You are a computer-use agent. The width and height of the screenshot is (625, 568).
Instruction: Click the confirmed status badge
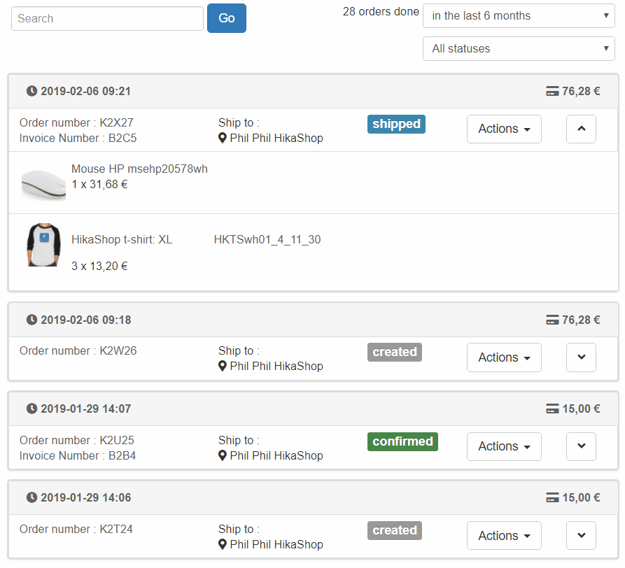(x=402, y=441)
